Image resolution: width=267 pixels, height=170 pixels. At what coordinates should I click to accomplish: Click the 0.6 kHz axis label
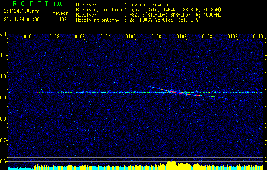(x=3, y=161)
